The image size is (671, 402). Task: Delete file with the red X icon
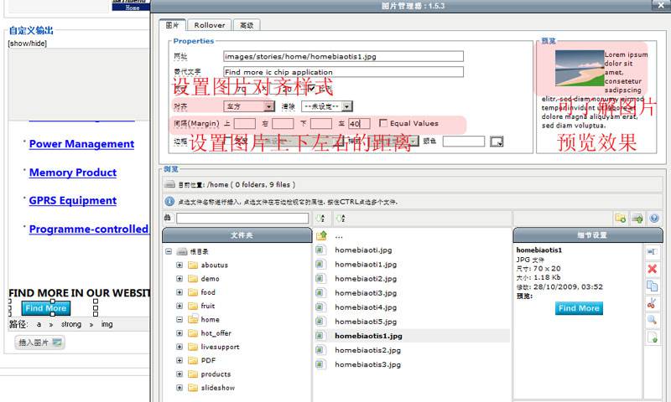pos(653,269)
